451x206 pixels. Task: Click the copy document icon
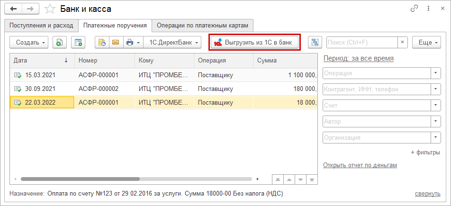(60, 42)
